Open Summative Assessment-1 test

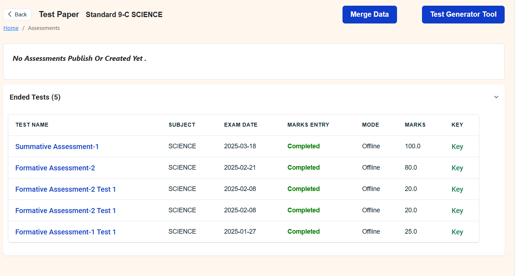tap(57, 147)
